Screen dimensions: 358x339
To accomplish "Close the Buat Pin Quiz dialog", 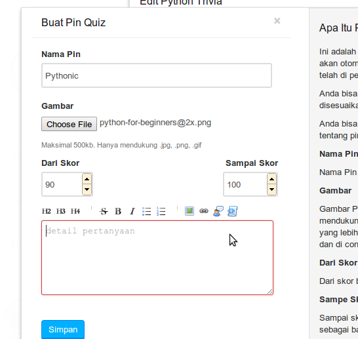I will pos(277,21).
